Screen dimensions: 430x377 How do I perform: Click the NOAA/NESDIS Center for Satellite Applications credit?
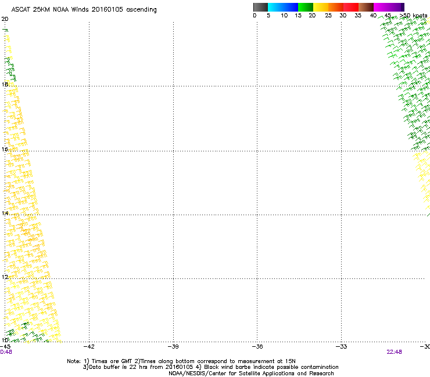point(251,374)
